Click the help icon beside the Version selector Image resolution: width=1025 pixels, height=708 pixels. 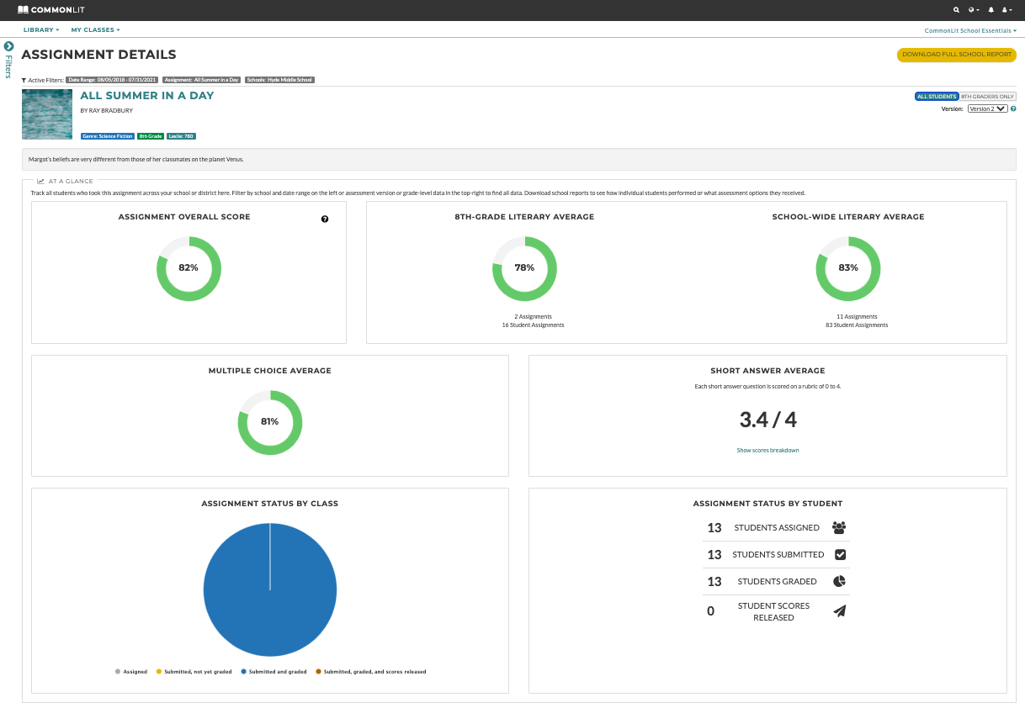pos(1012,108)
